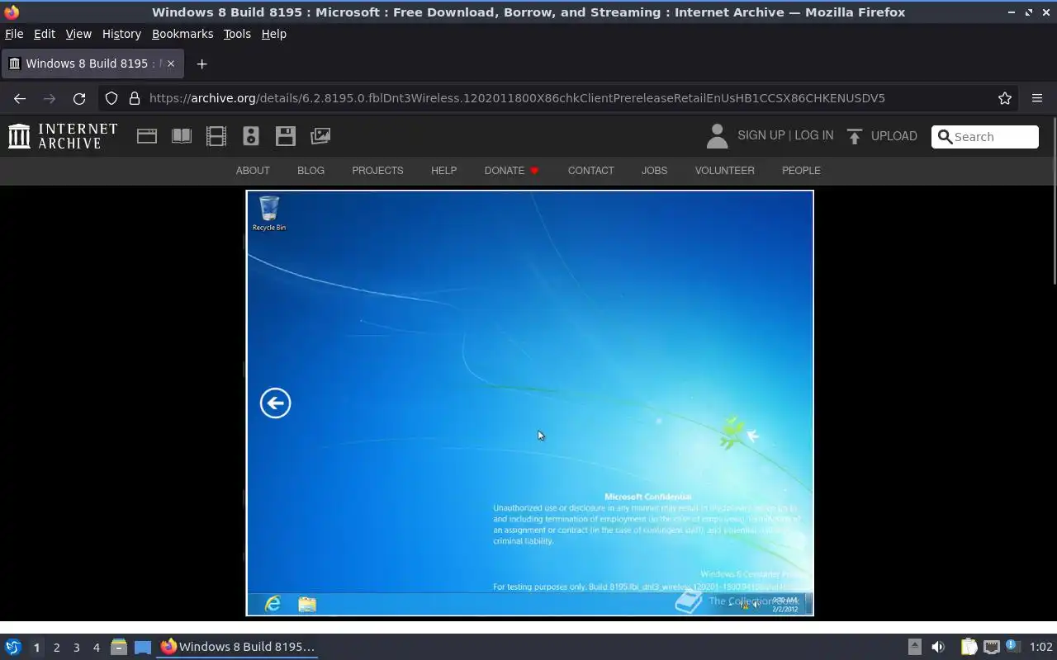Focus the Internet Archive search box
Image resolution: width=1057 pixels, height=660 pixels.
coord(985,137)
